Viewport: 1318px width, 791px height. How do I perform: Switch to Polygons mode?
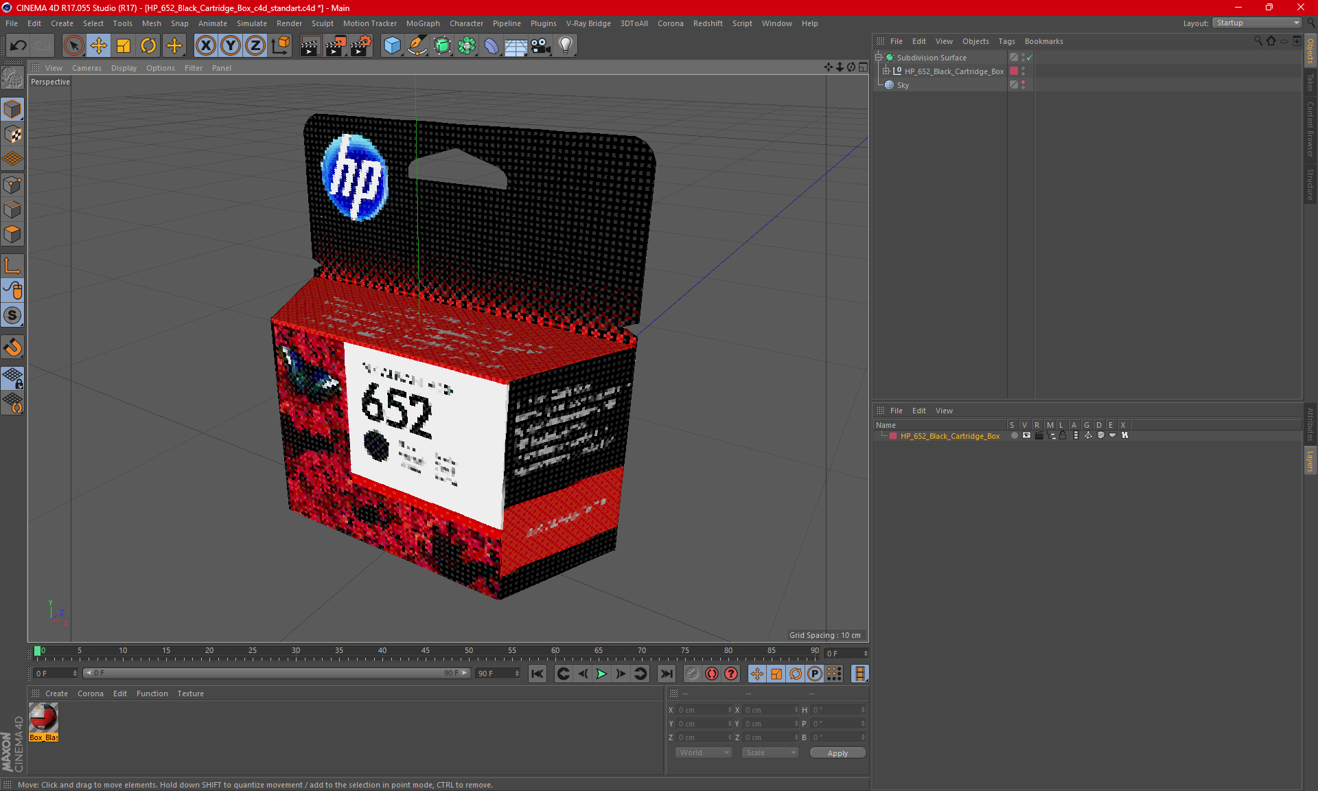(x=12, y=234)
